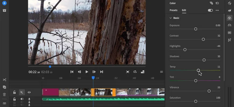
Task: Toggle the video track lock icon
Action: [x=14, y=92]
